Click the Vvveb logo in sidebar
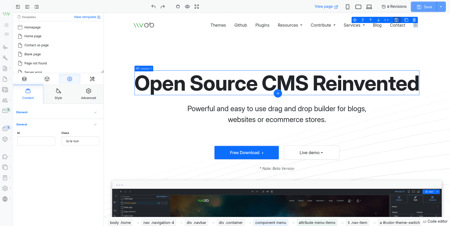This screenshot has height=226, width=450. click(x=6, y=14)
